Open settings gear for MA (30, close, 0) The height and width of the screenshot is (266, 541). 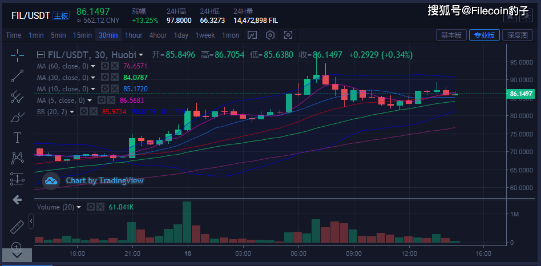[x=105, y=77]
